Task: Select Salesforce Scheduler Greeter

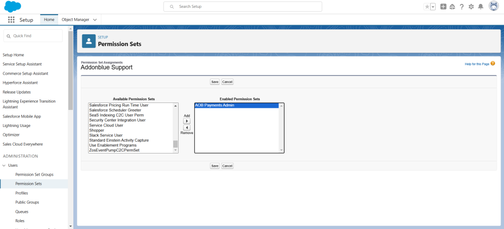Action: pos(131,110)
